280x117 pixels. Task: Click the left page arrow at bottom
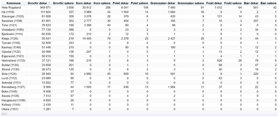pyautogui.click(x=2, y=114)
